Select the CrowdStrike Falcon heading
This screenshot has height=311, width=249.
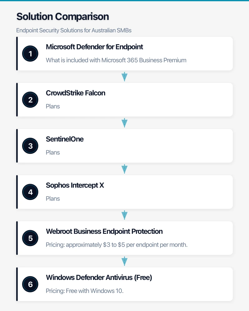point(76,93)
